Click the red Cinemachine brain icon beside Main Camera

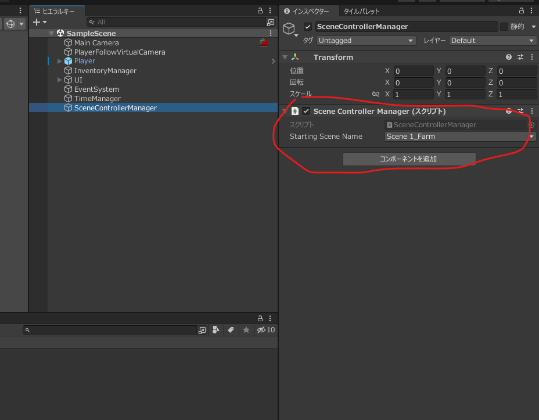(264, 42)
